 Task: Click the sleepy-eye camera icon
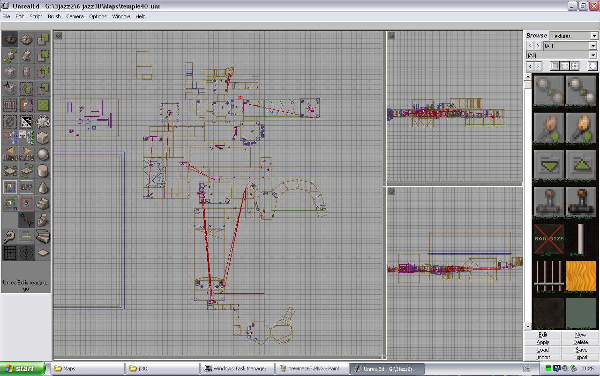(x=26, y=39)
